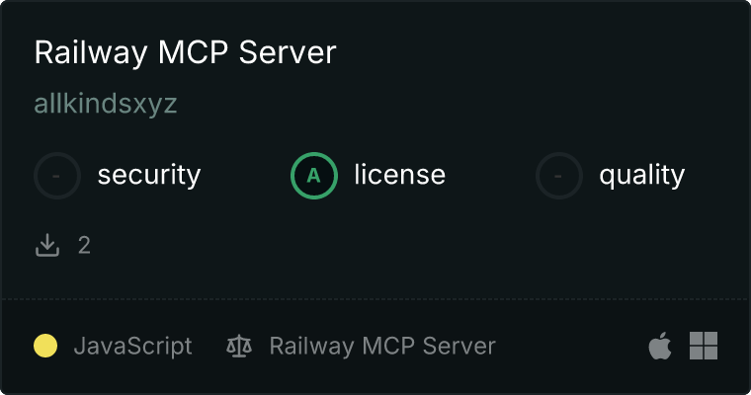Image resolution: width=751 pixels, height=395 pixels.
Task: Click the download count number 2
Action: pos(84,246)
